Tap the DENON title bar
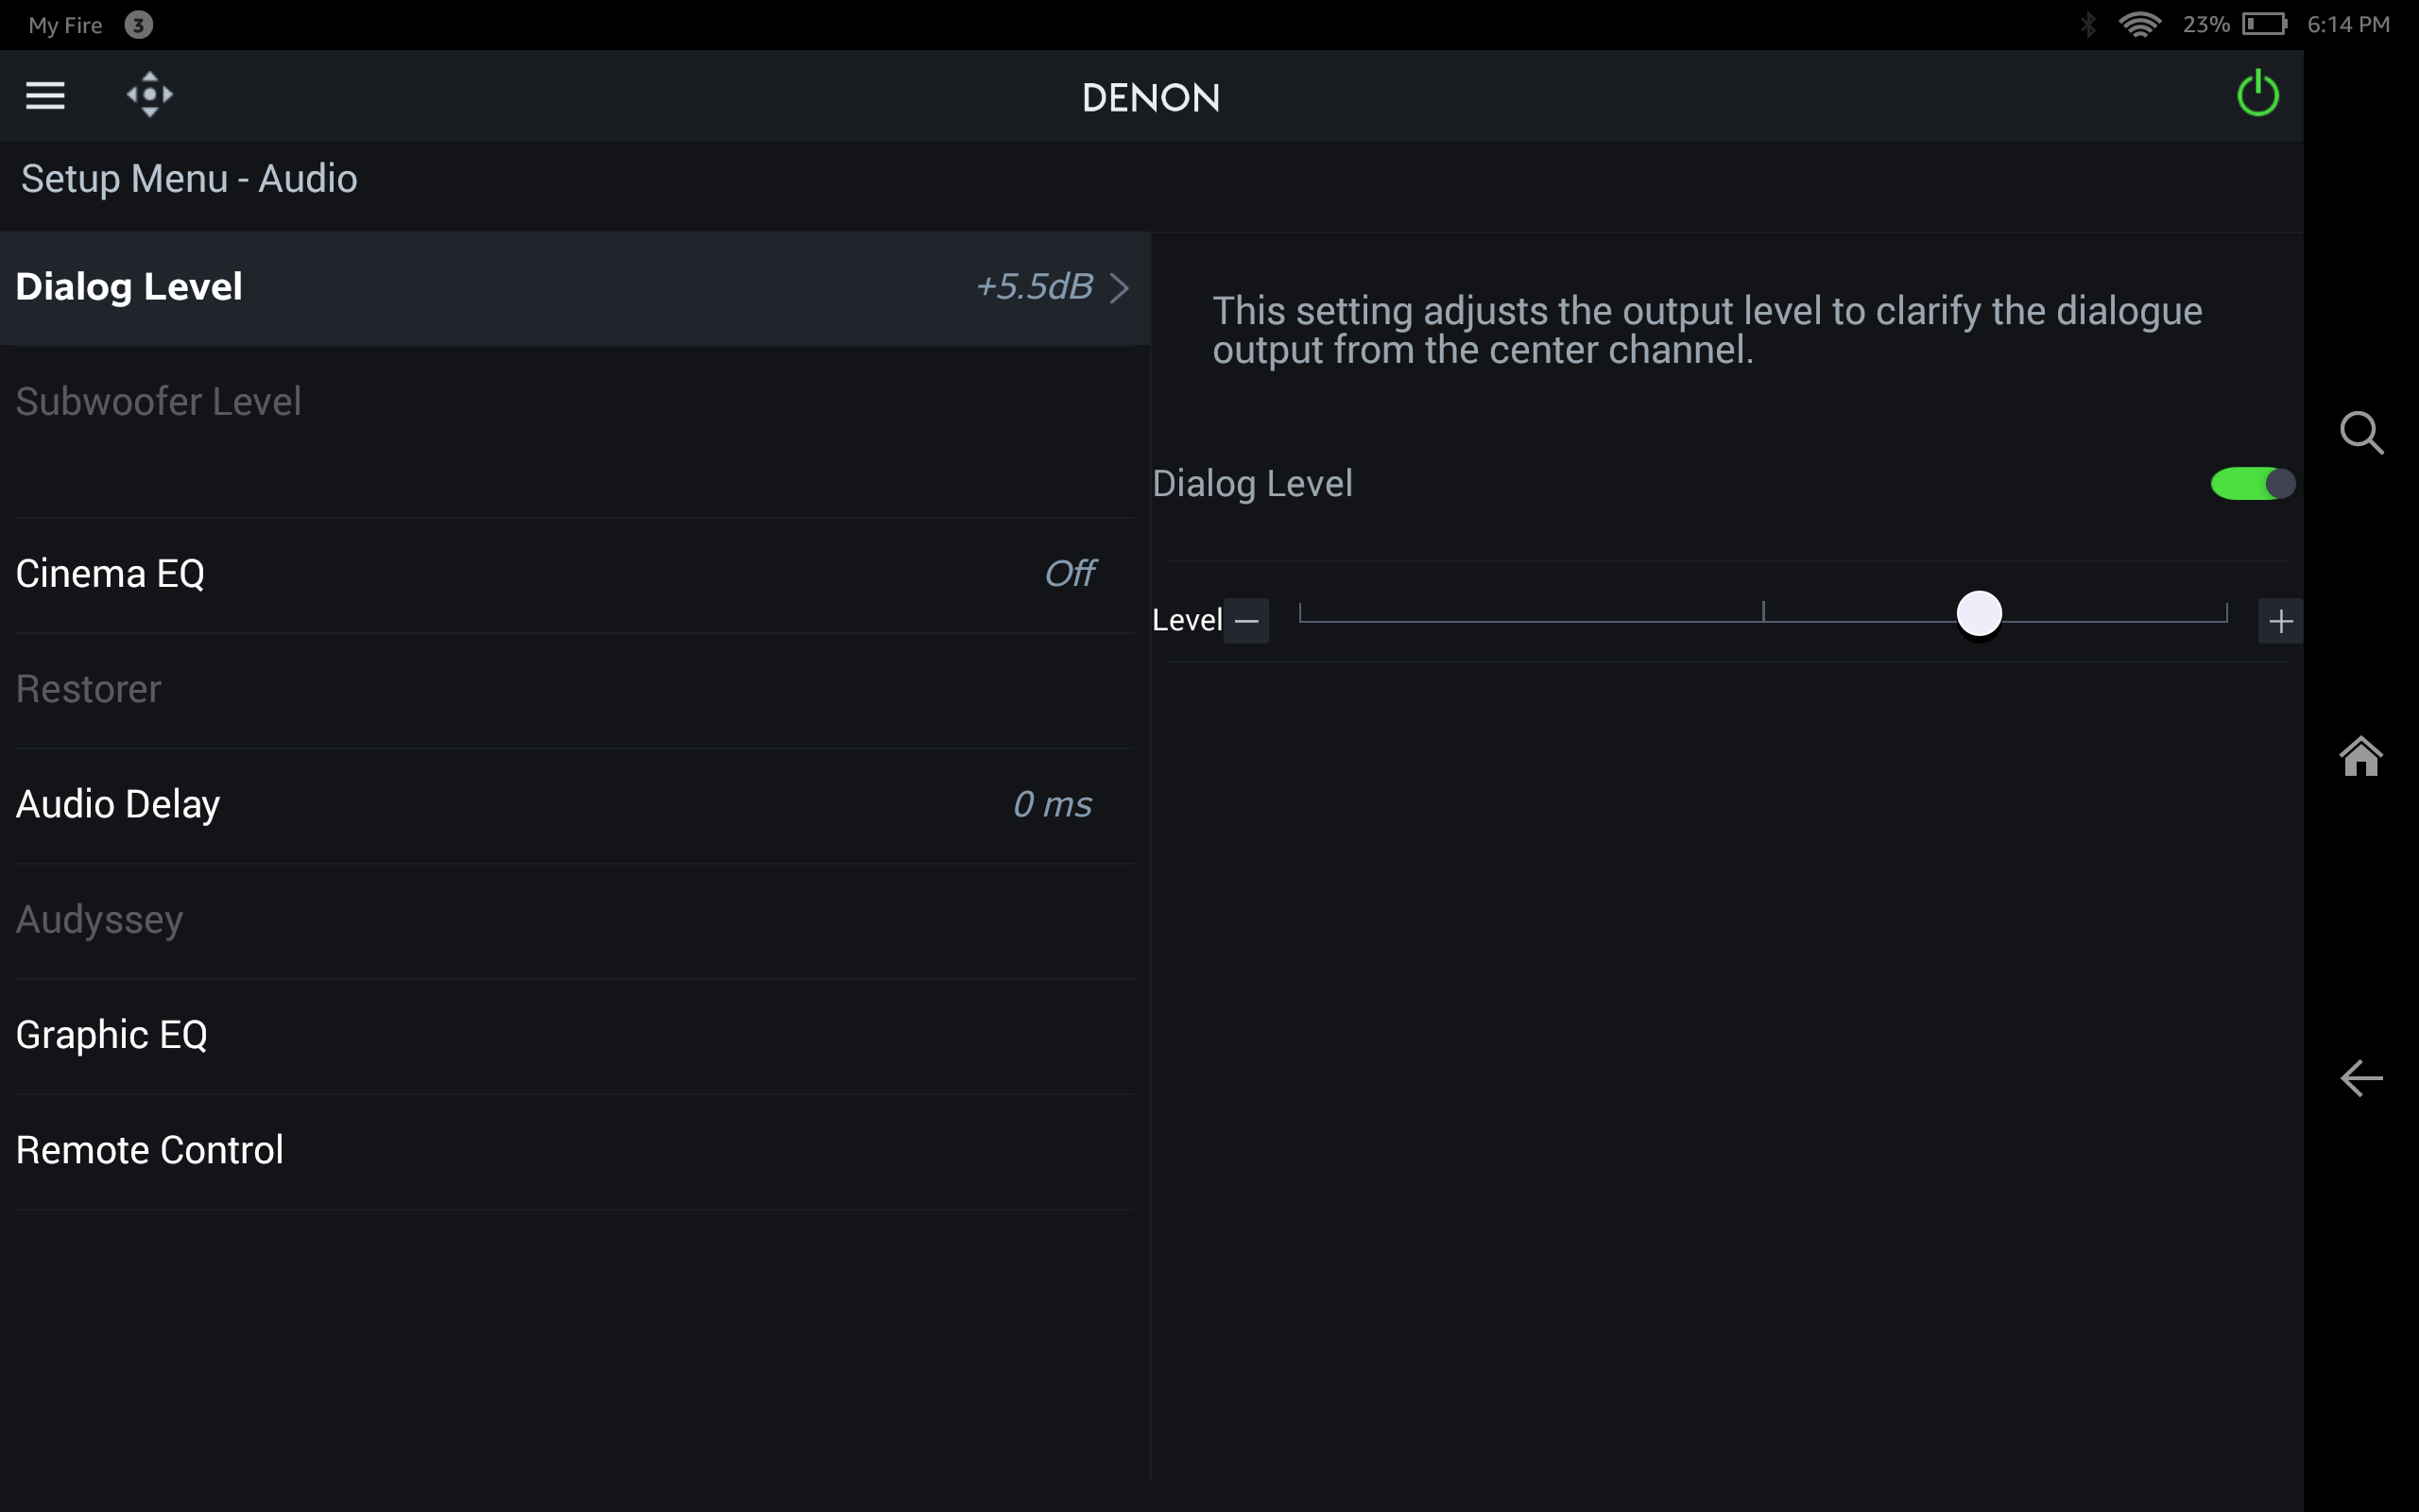This screenshot has width=2419, height=1512. pos(1151,95)
